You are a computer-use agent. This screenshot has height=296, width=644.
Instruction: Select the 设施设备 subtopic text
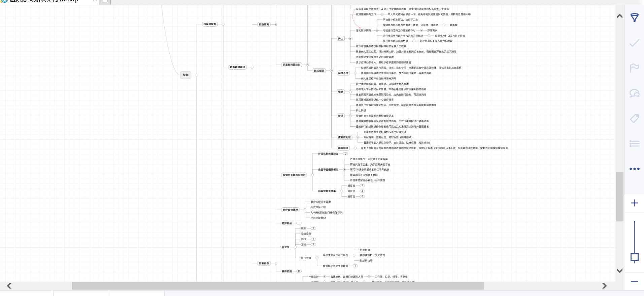(306, 234)
